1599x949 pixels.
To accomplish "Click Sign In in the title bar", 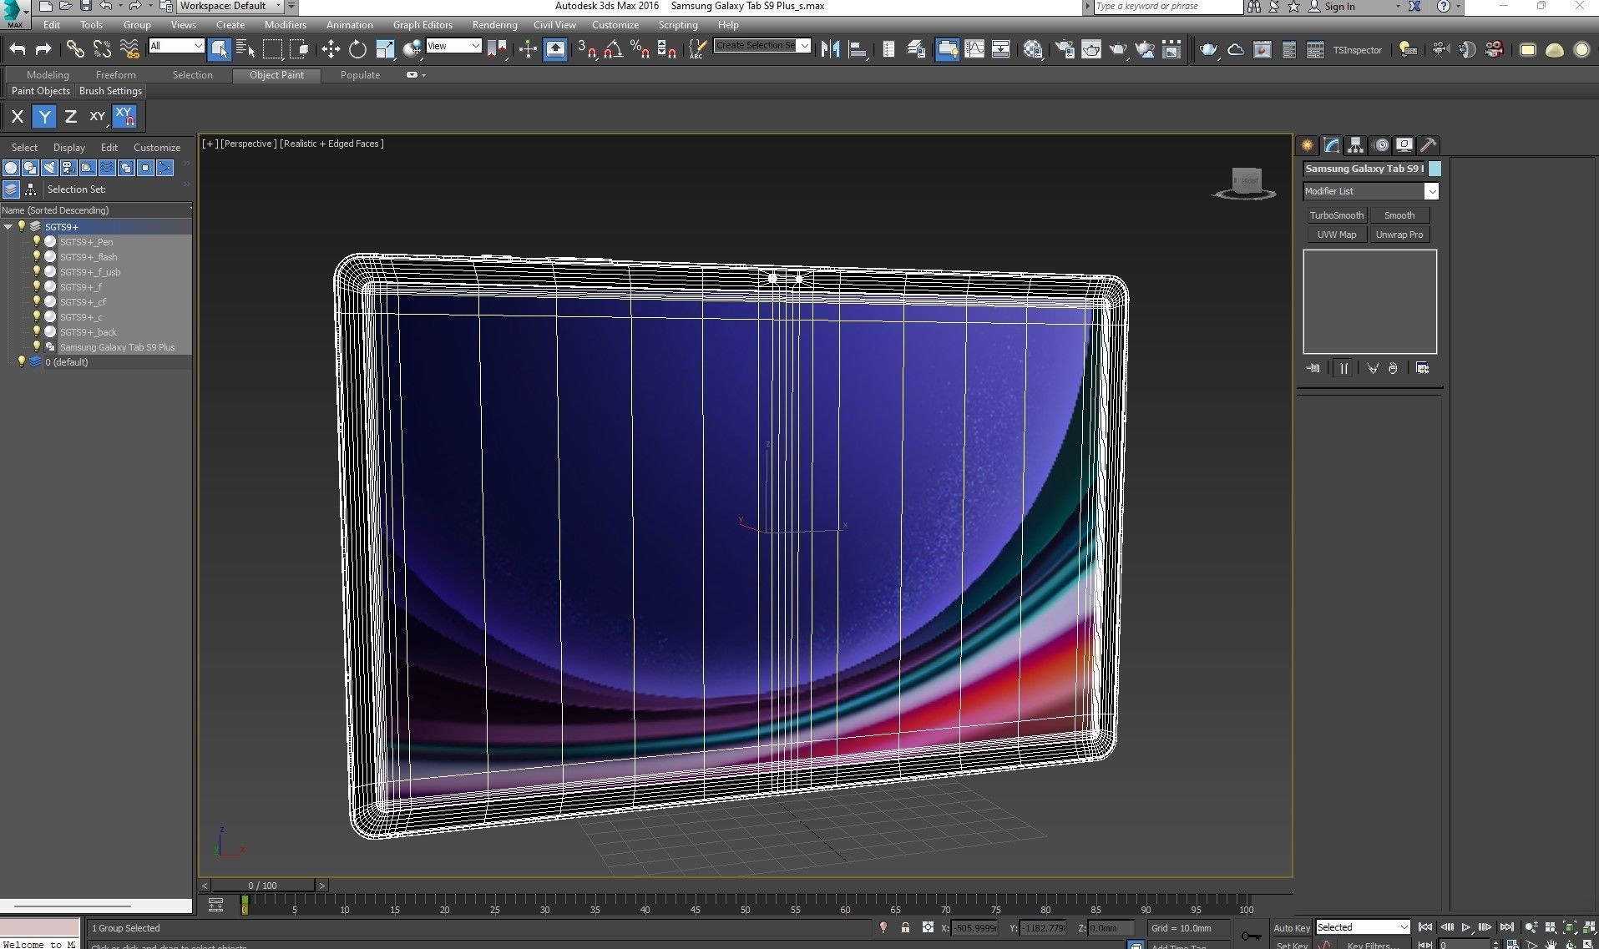I will (1340, 7).
